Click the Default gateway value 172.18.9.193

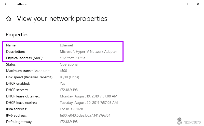point(69,122)
